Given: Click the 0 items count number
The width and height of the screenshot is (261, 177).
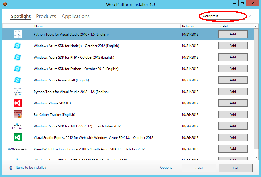Looking at the screenshot, I should point(11,168).
